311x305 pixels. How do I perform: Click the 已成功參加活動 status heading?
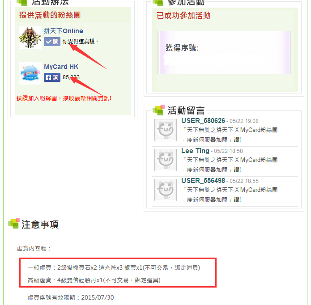[x=183, y=16]
